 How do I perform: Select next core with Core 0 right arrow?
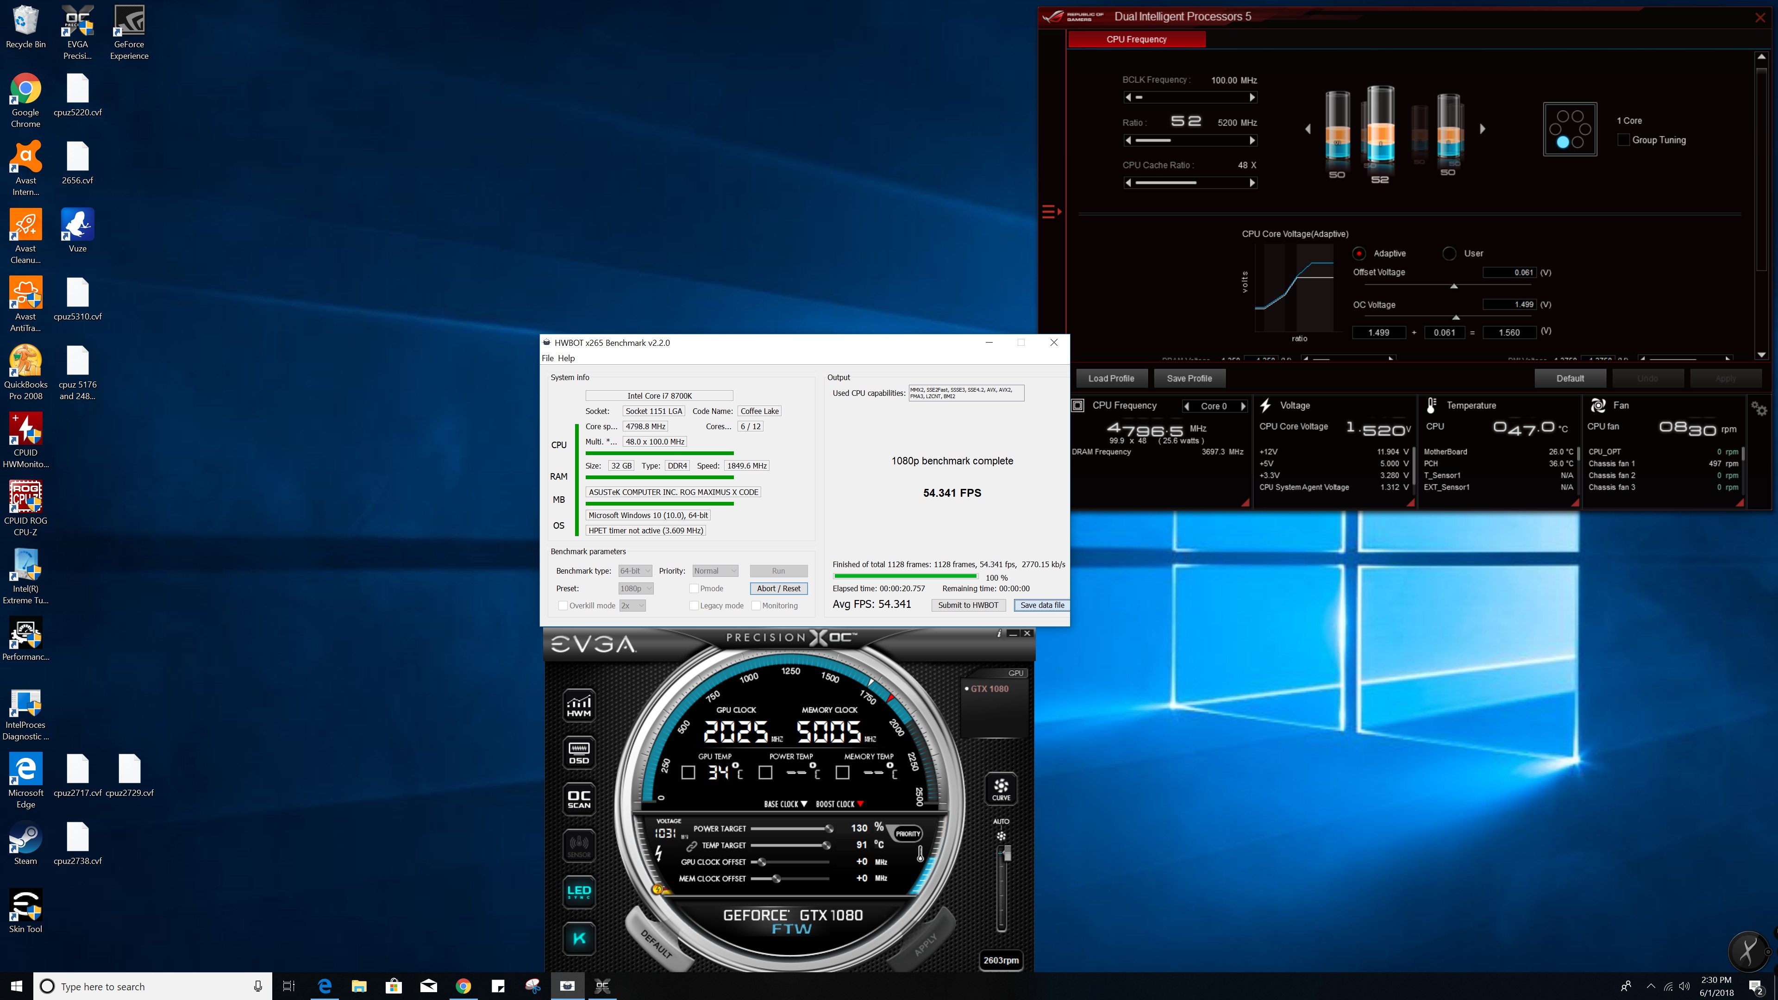pyautogui.click(x=1244, y=406)
